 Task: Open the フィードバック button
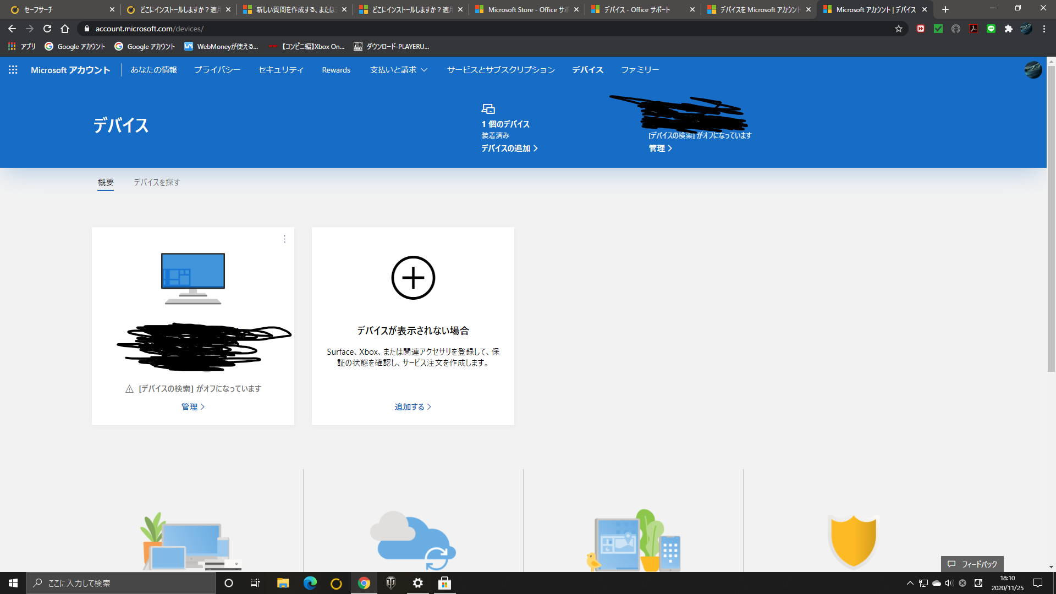coord(972,564)
